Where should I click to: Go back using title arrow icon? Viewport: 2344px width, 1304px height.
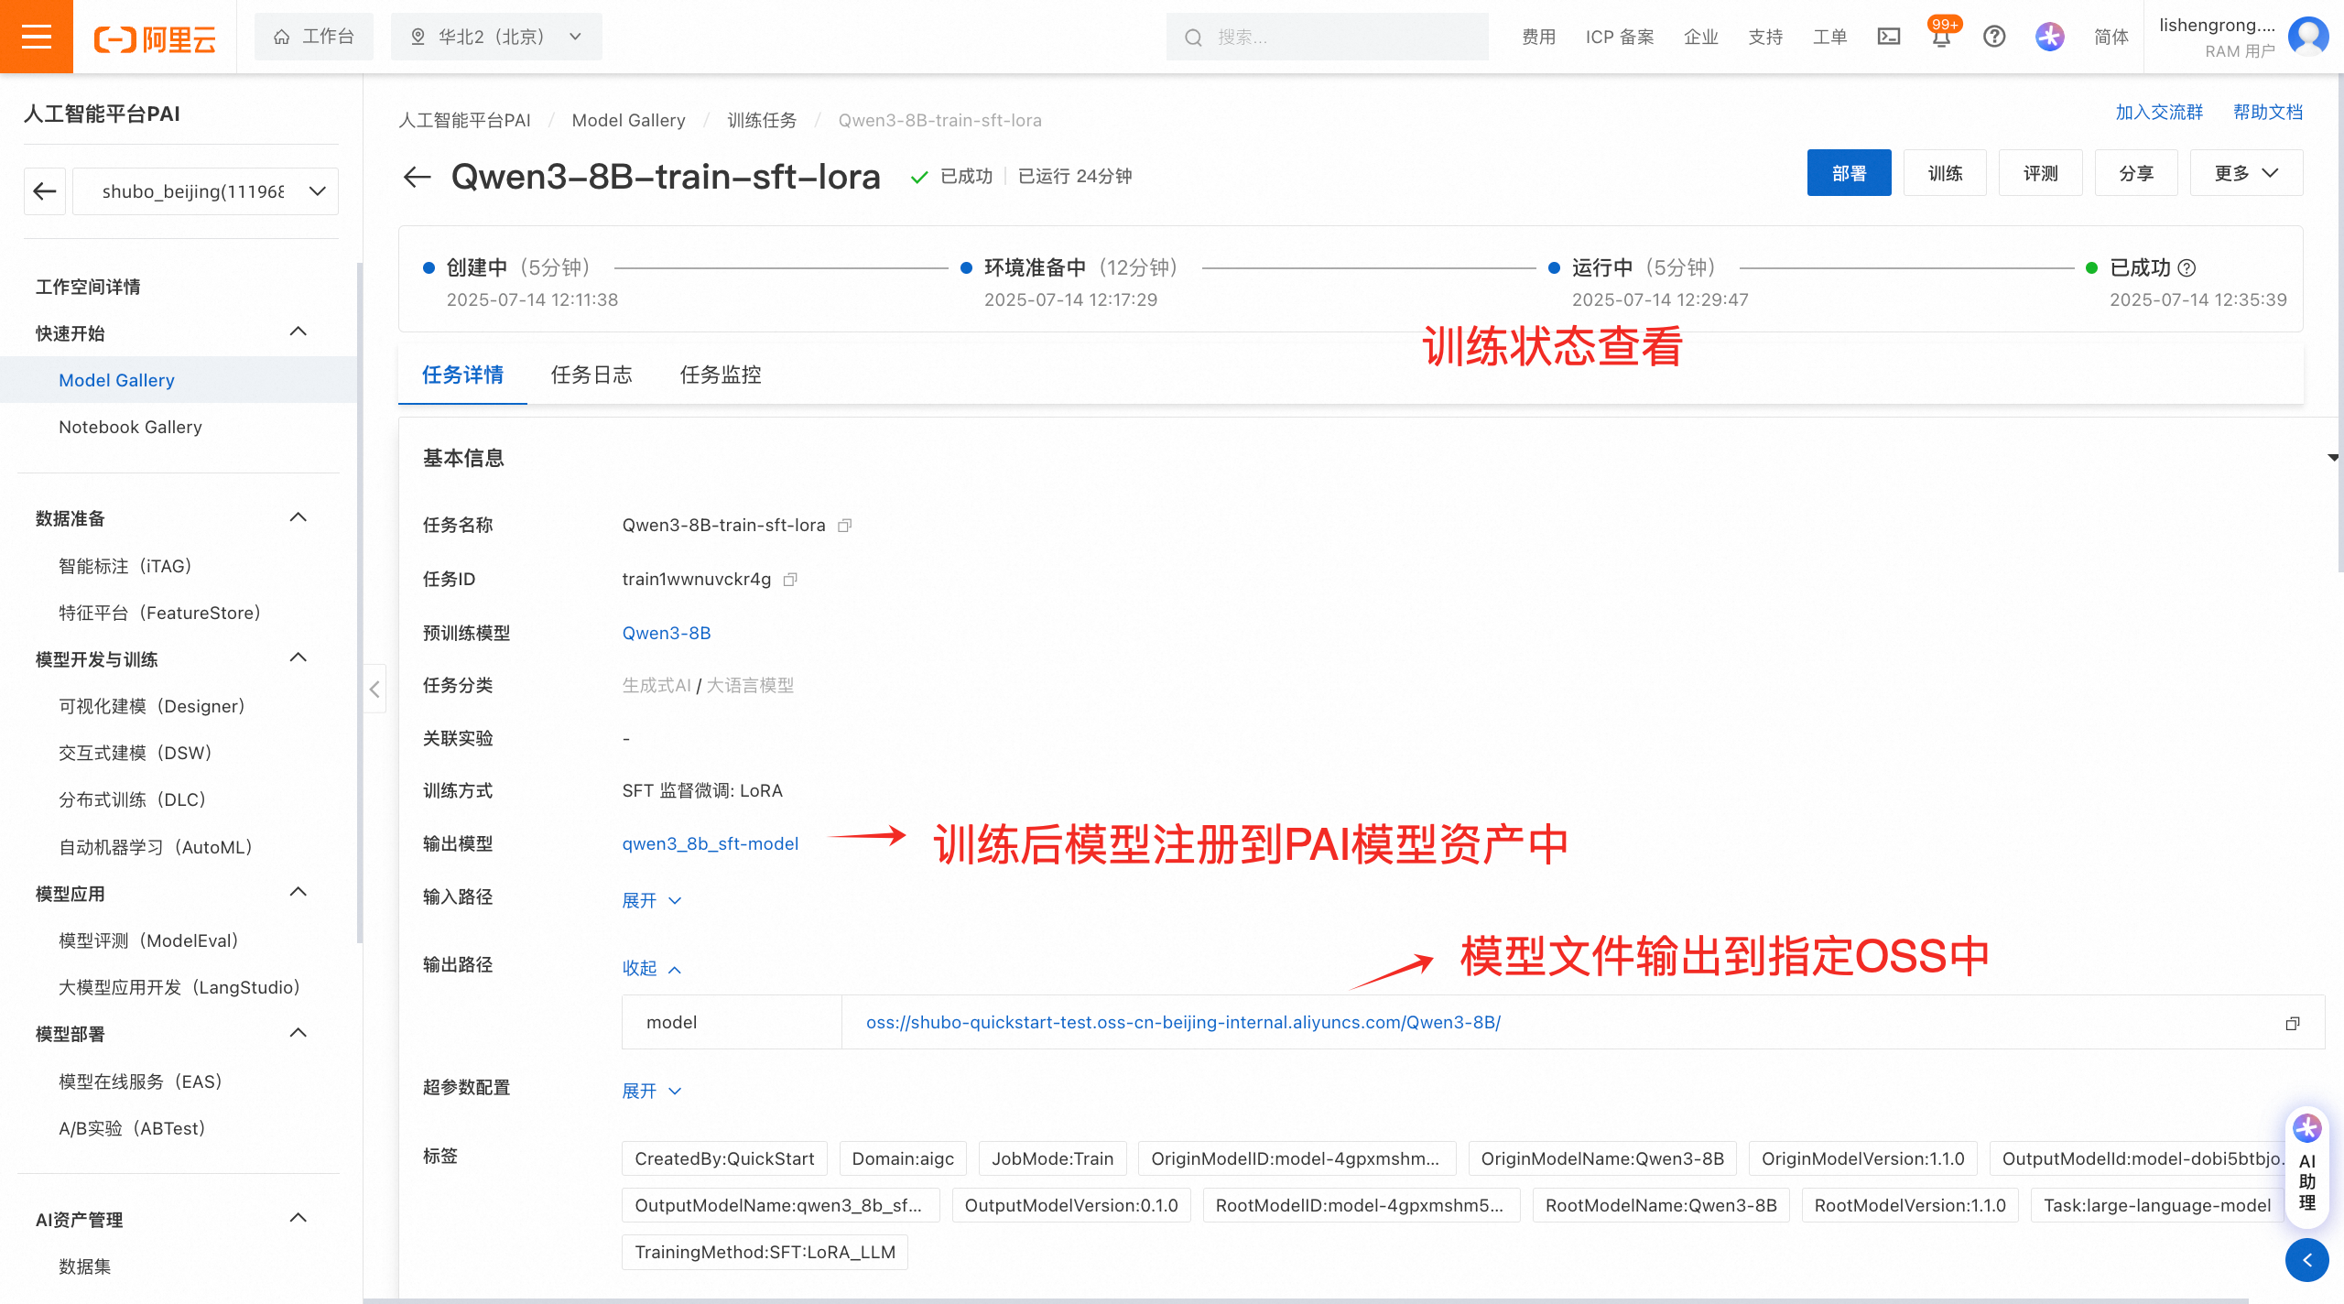pyautogui.click(x=418, y=176)
